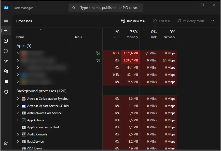Viewport: 221px width, 151px height.
Task: Expand the app row using 82,1 MB
Action: click(x=18, y=74)
